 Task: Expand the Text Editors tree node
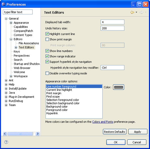[16, 47]
